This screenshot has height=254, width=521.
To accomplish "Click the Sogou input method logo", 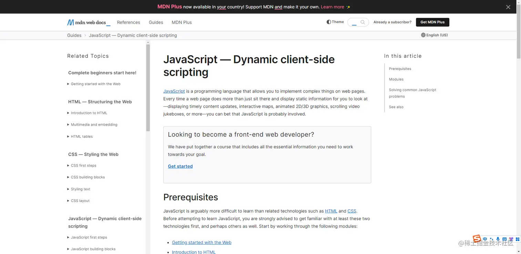I will point(477,239).
